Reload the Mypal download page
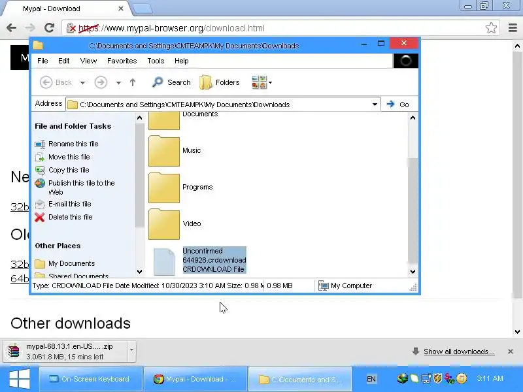 (x=50, y=28)
